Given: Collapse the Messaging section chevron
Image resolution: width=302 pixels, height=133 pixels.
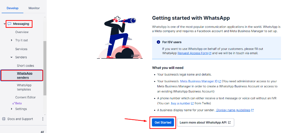Looking at the screenshot, I should (4, 24).
